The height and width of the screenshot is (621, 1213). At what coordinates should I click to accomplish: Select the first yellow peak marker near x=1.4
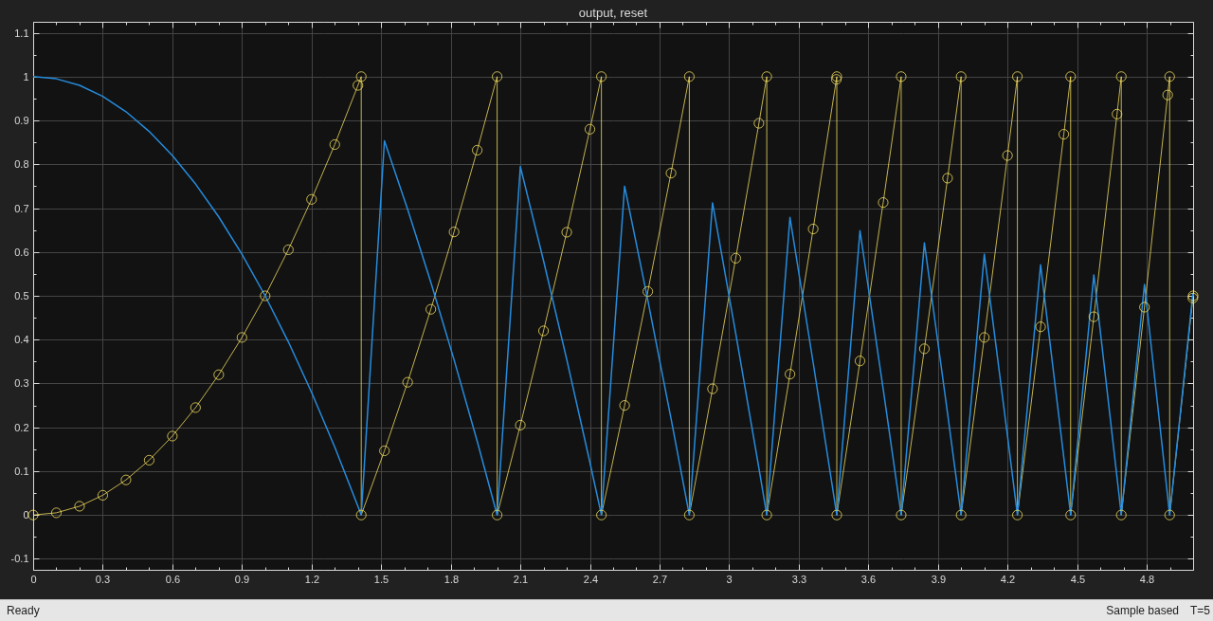361,77
